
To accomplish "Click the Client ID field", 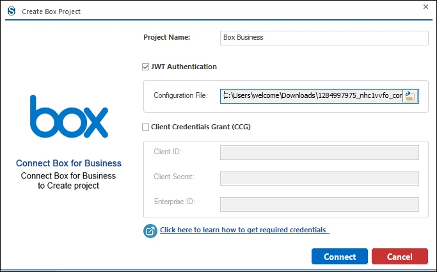I will coord(319,152).
